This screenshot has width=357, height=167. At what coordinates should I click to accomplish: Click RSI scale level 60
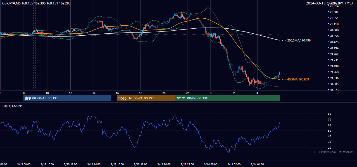pyautogui.click(x=329, y=125)
